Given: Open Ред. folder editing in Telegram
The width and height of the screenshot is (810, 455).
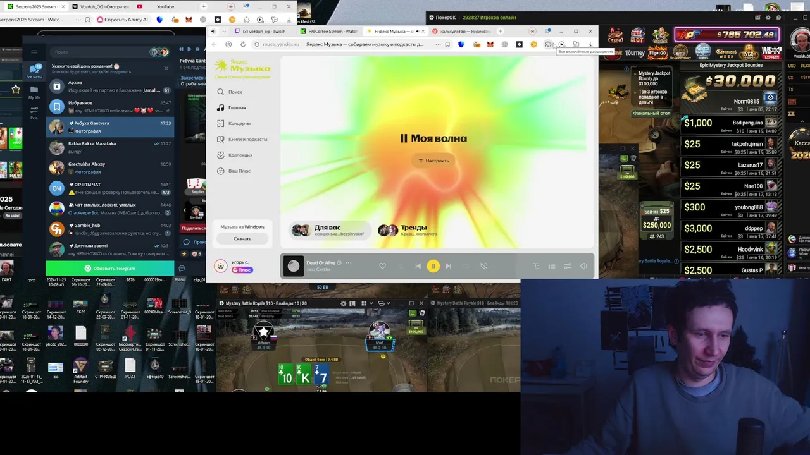Looking at the screenshot, I should [x=34, y=112].
